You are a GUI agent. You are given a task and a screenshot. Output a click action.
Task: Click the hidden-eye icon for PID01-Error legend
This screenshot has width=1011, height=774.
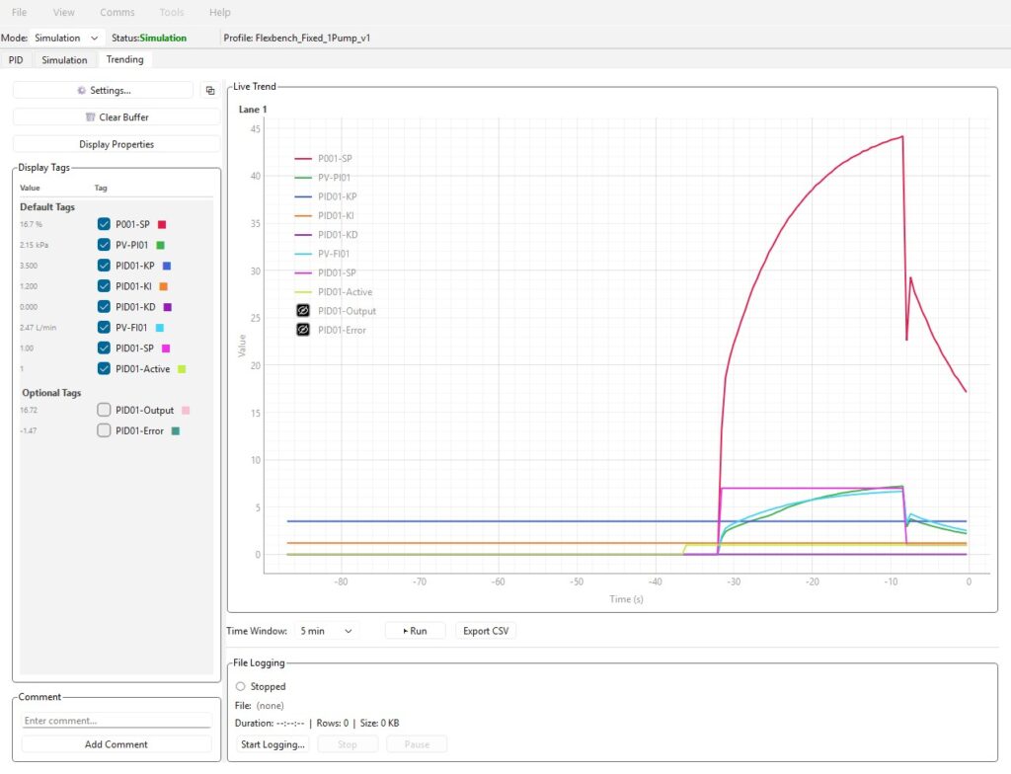303,330
